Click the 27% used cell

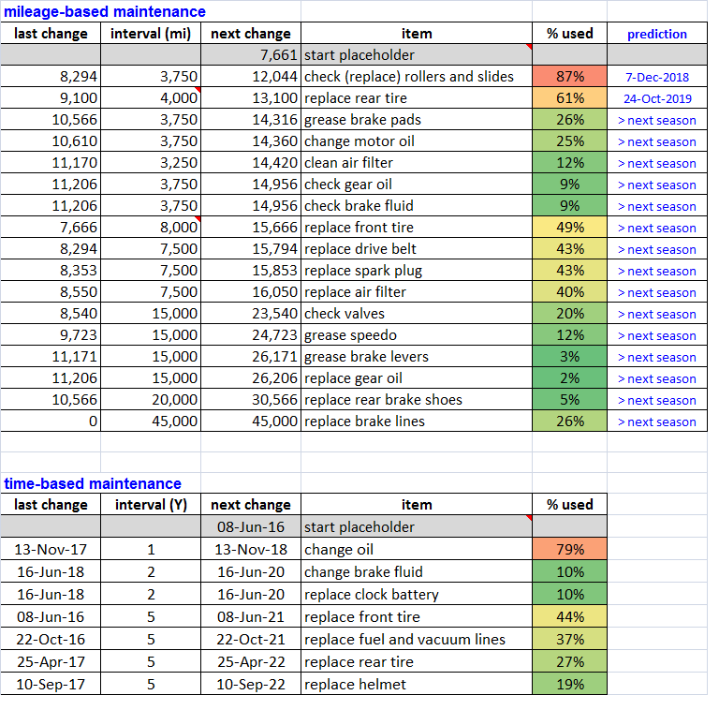[569, 661]
